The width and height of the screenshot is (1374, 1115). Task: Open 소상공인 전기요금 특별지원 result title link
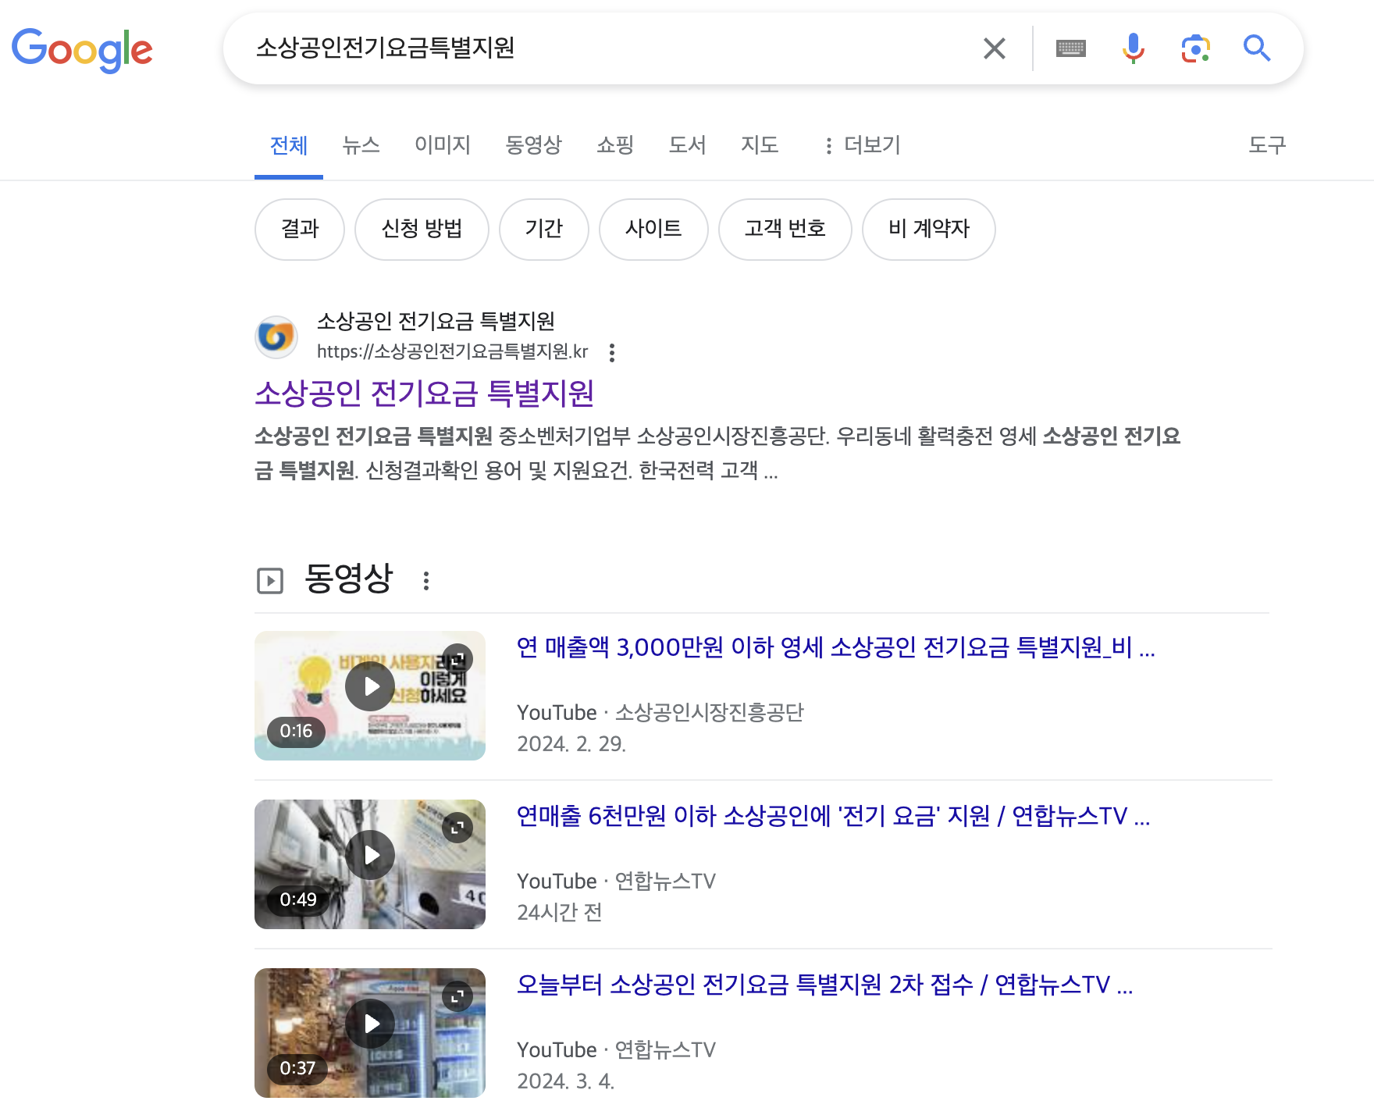tap(425, 393)
